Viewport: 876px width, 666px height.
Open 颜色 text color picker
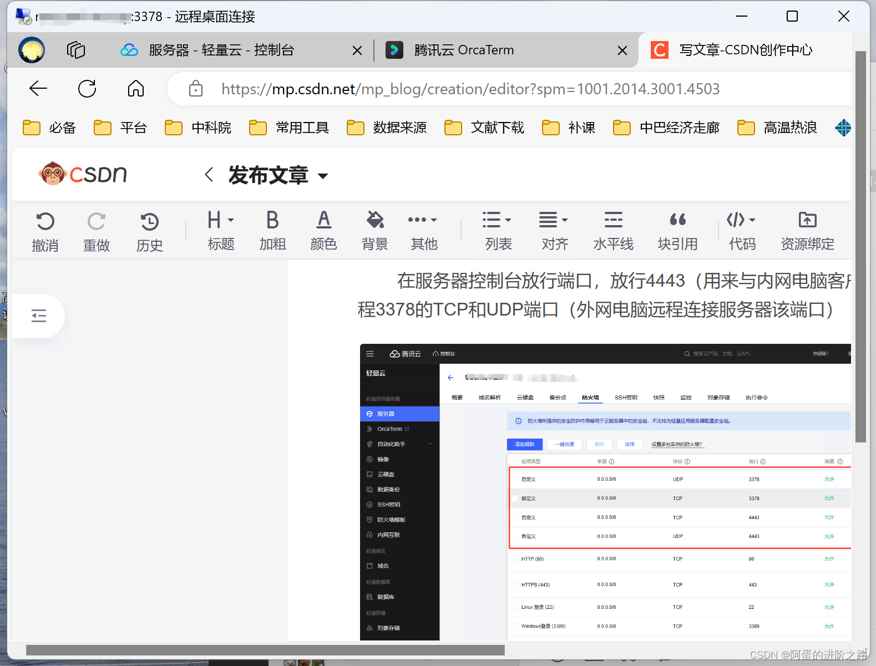click(324, 231)
